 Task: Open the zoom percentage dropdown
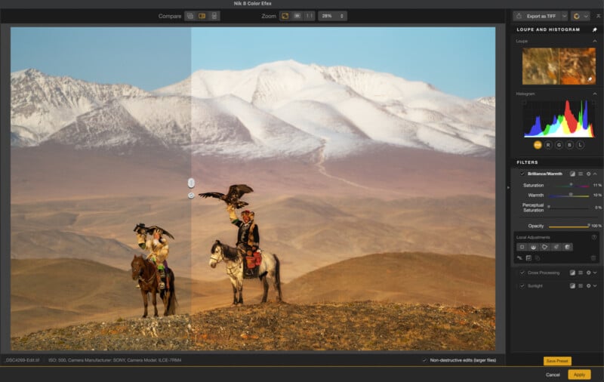[331, 16]
